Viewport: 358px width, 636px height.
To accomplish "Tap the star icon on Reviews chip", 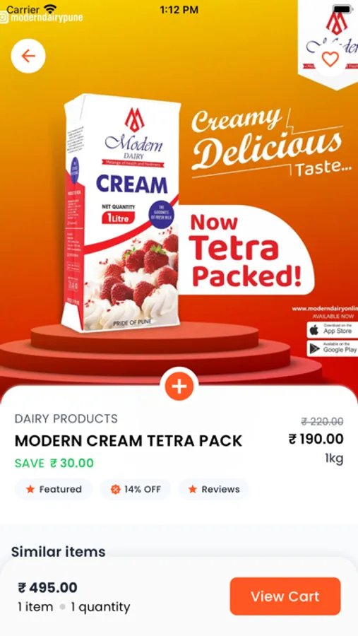I will pos(193,489).
